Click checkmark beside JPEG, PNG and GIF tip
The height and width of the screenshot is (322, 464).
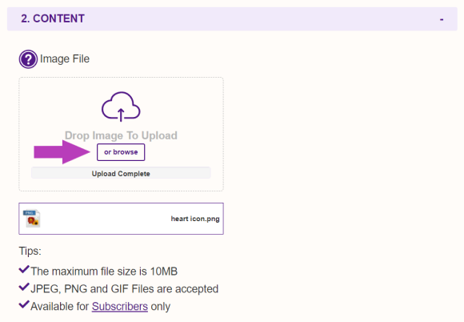pyautogui.click(x=24, y=287)
